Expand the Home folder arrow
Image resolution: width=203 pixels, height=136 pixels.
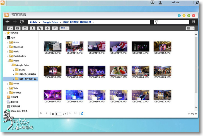pyautogui.click(x=8, y=42)
